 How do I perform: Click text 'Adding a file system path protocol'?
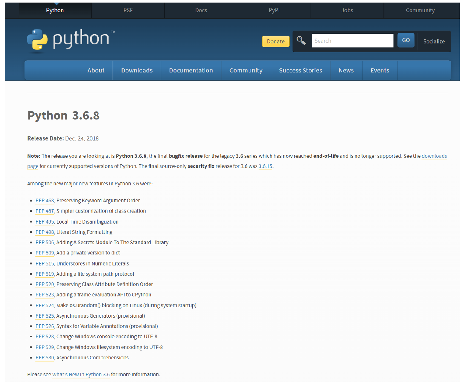(95, 274)
